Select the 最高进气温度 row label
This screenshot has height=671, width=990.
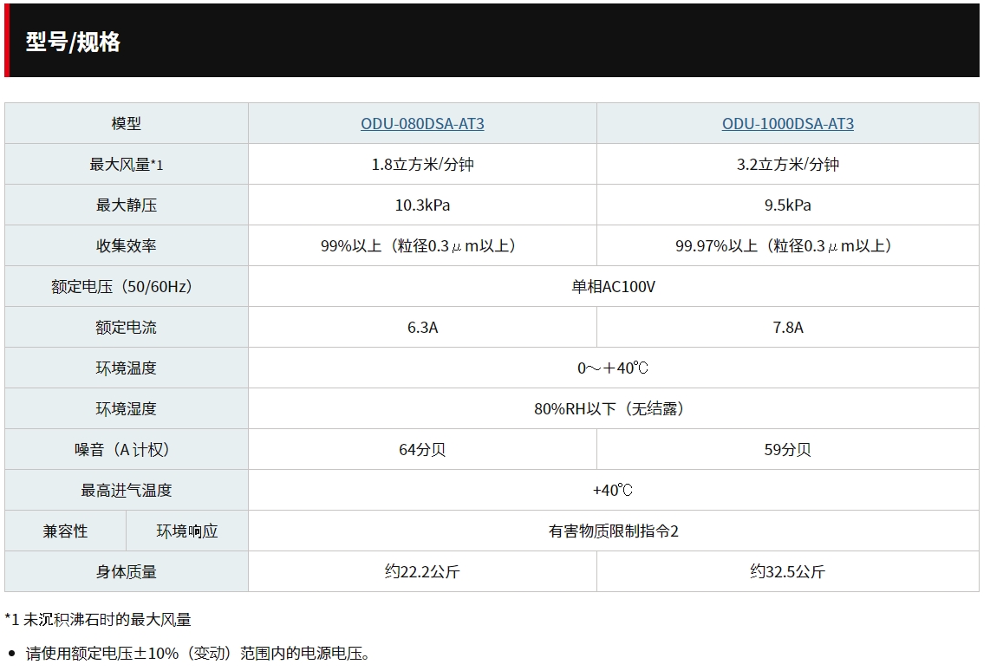(127, 491)
